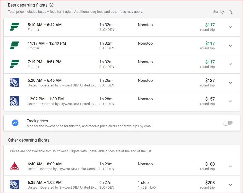Screen dimensions: 243x193
Task: Select the 6:35 AM – 1:02 PM flight
Action: (44, 183)
